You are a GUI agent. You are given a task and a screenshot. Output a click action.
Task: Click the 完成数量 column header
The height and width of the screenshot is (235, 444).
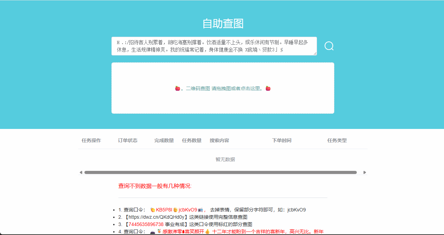pyautogui.click(x=164, y=140)
